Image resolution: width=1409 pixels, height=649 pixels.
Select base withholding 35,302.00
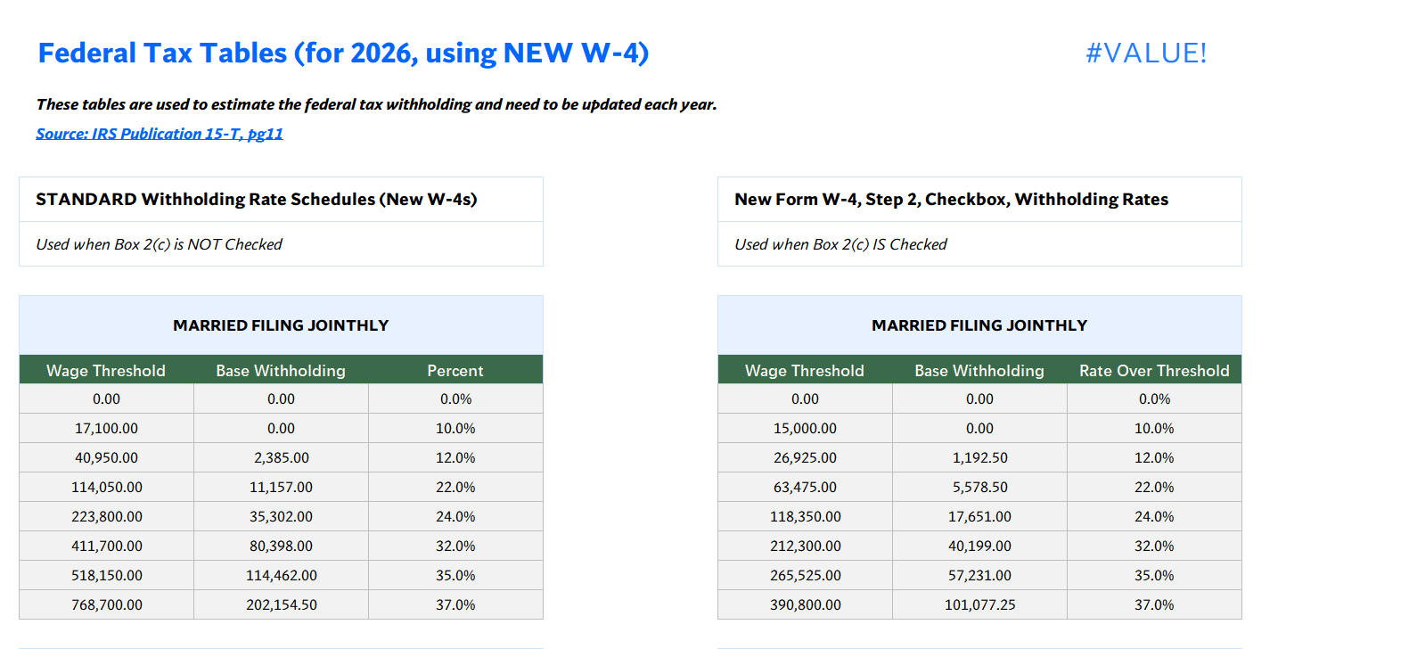pos(282,516)
